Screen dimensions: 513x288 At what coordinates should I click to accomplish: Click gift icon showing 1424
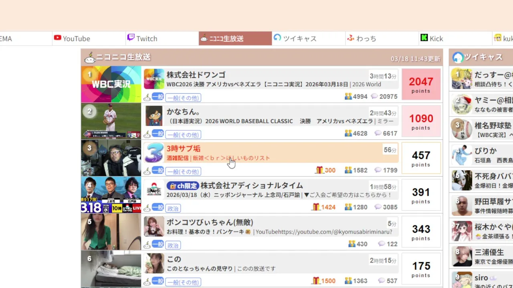[316, 207]
